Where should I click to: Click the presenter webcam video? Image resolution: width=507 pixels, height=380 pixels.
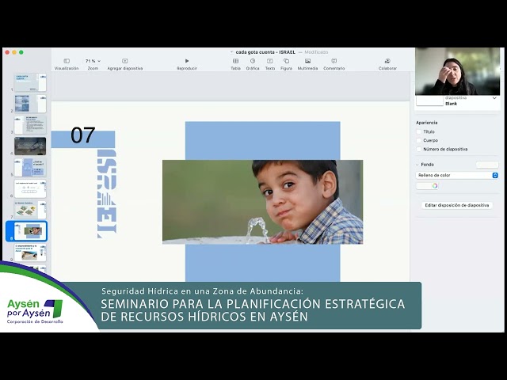point(458,71)
